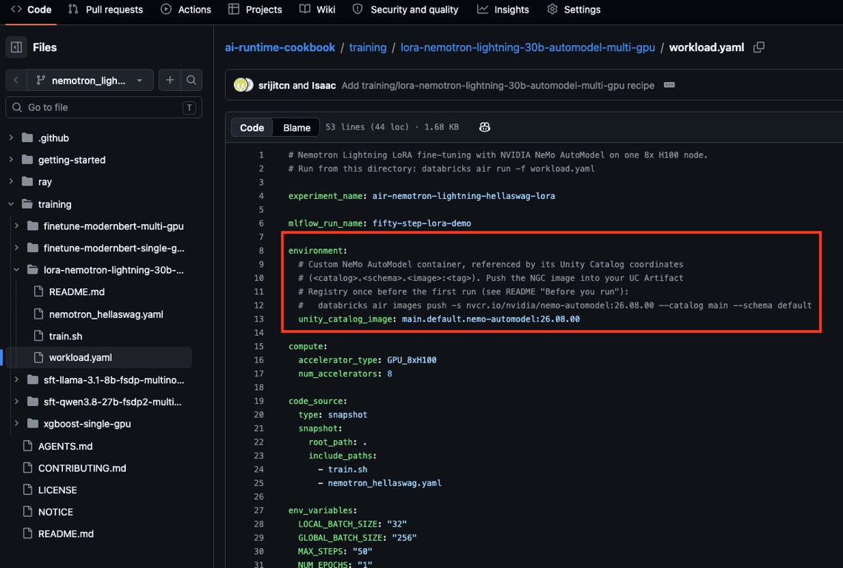Viewport: 843px width, 568px height.
Task: Go back with left arrow button
Action: 16,80
